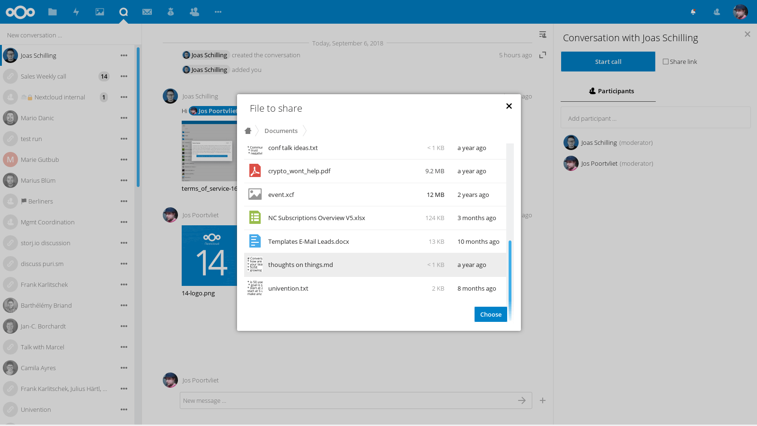Enable the Share link checkbox
The height and width of the screenshot is (426, 757).
pos(666,61)
